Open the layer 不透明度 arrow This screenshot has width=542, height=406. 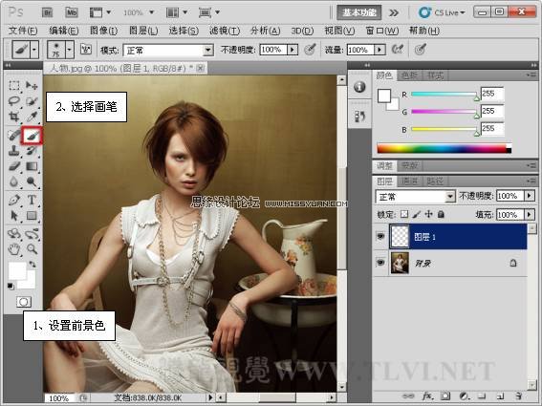(x=530, y=196)
